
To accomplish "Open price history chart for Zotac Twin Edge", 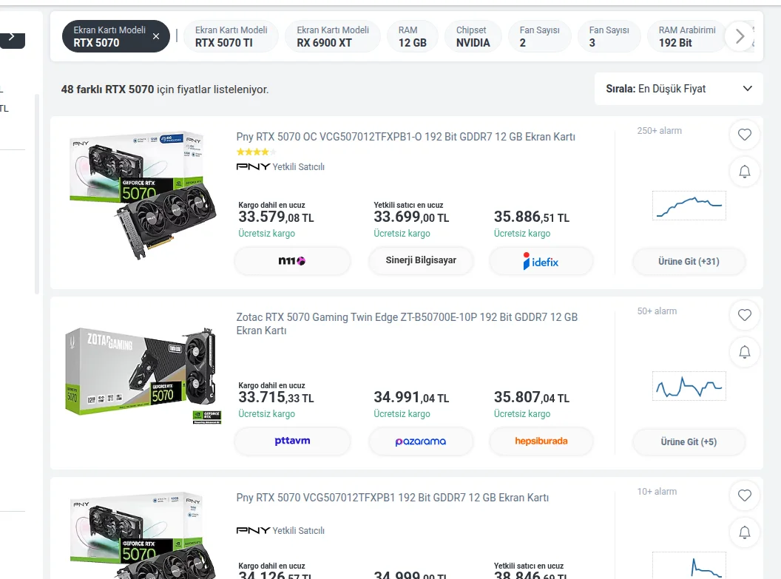I will pyautogui.click(x=689, y=386).
